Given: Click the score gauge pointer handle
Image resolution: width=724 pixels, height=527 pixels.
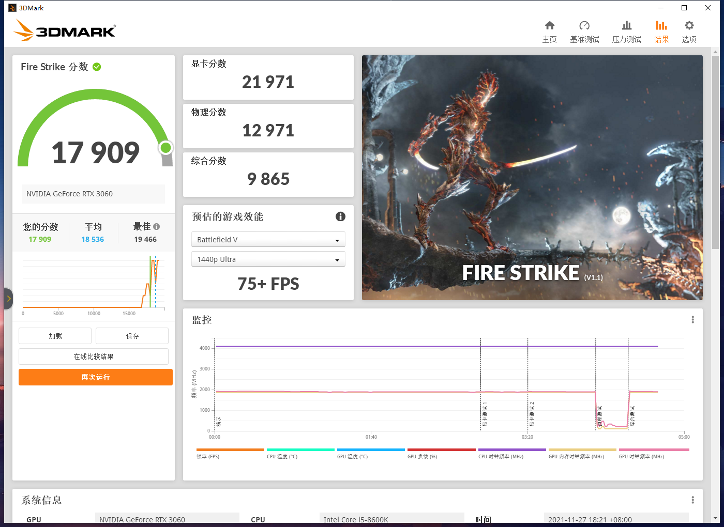Looking at the screenshot, I should [166, 148].
